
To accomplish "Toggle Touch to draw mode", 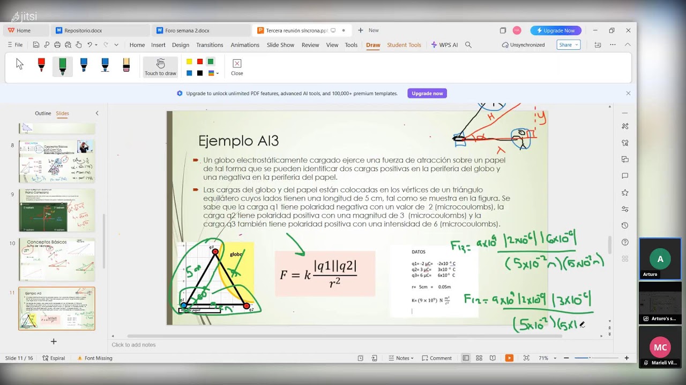I will 160,67.
